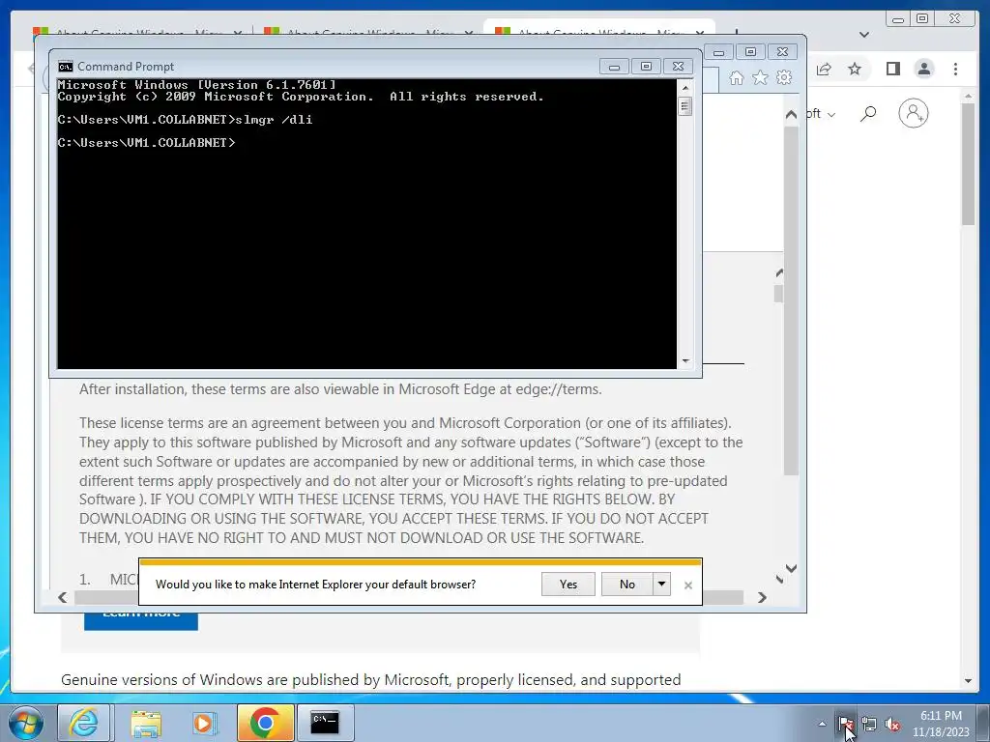Open Windows Media Player taskbar icon
990x742 pixels.
[204, 723]
